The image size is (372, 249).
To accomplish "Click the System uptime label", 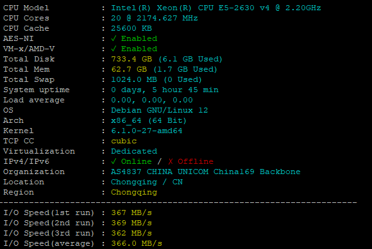I will click(37, 90).
